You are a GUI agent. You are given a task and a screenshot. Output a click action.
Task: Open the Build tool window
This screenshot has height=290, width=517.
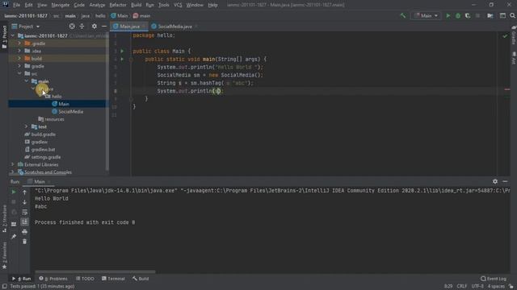tap(141, 279)
